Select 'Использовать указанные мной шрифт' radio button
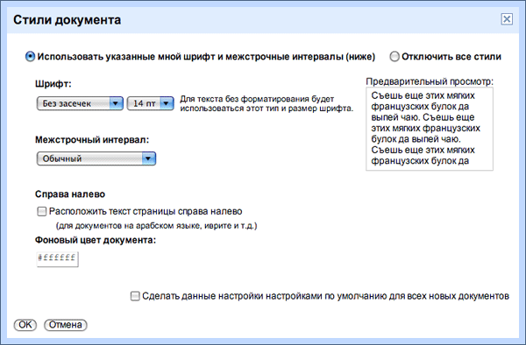Image resolution: width=526 pixels, height=345 pixels. coord(30,57)
